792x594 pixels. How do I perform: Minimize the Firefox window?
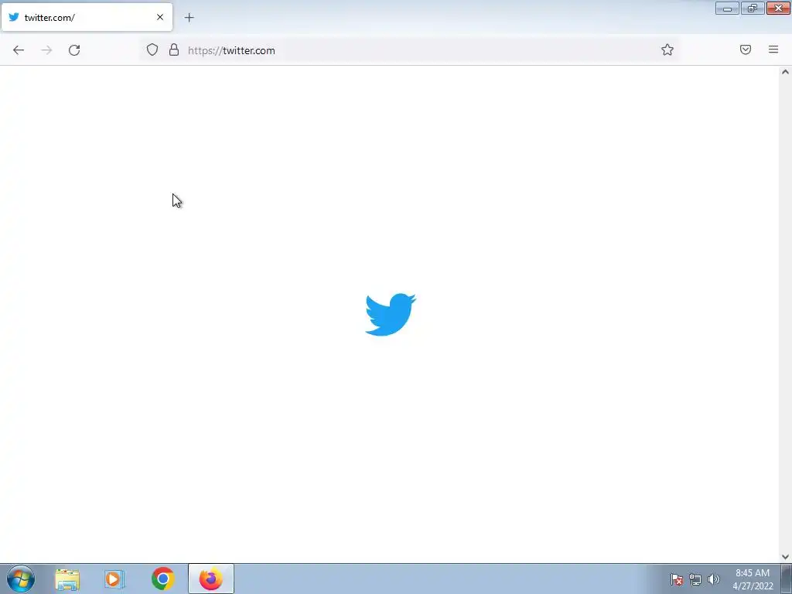727,8
